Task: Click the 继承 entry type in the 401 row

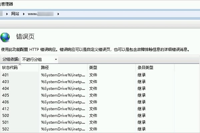Action: (142, 75)
